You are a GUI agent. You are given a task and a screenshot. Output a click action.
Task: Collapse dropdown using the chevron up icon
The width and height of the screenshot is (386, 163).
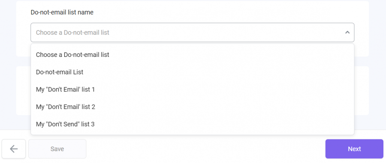click(347, 32)
